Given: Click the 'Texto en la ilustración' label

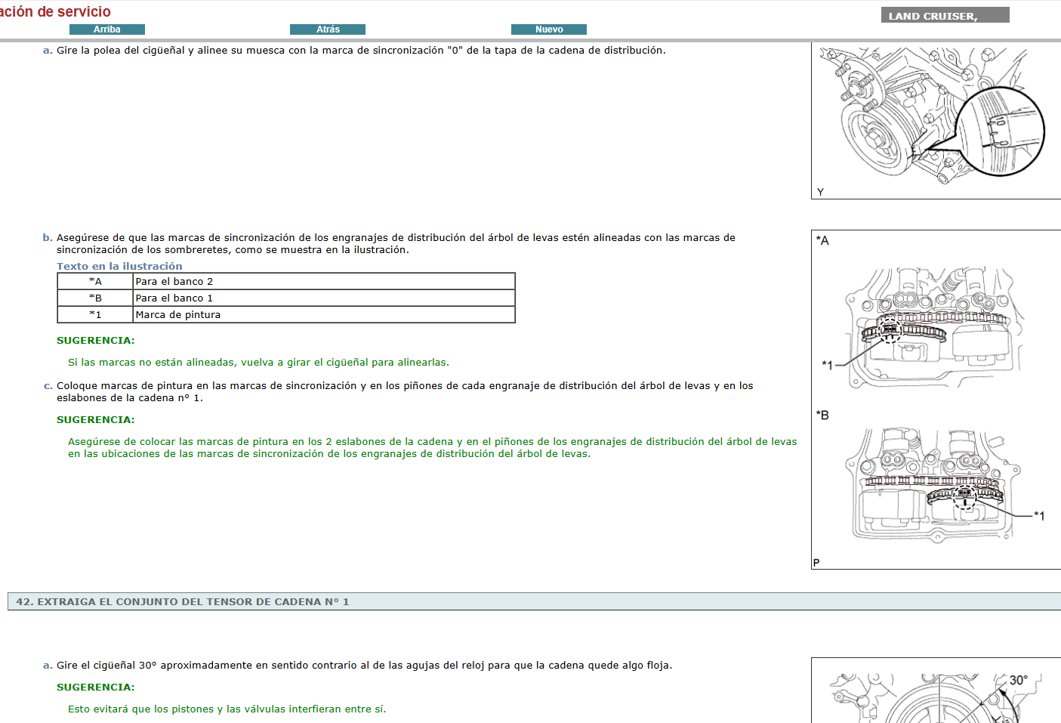Looking at the screenshot, I should pos(119,266).
